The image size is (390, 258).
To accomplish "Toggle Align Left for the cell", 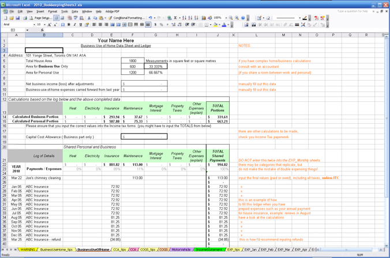I will [94, 25].
